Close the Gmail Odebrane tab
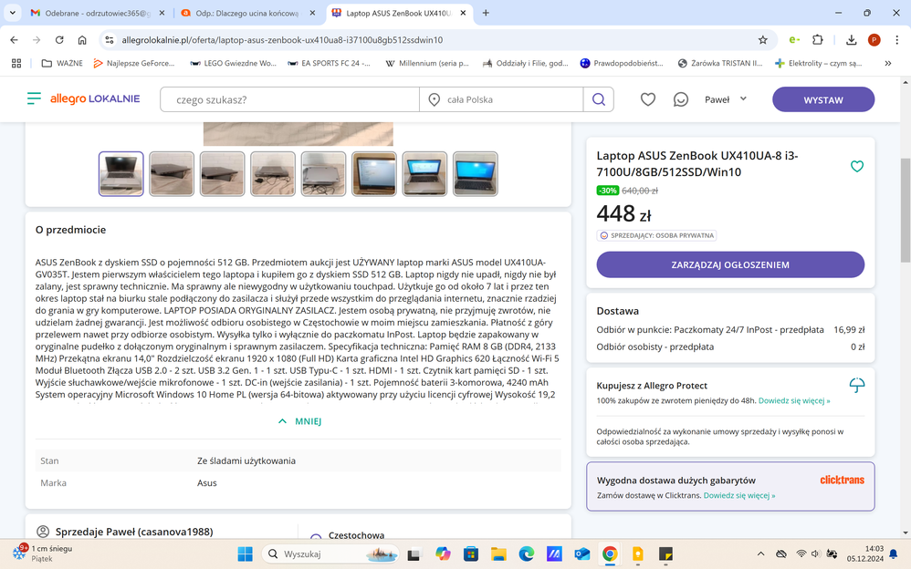 pyautogui.click(x=162, y=13)
